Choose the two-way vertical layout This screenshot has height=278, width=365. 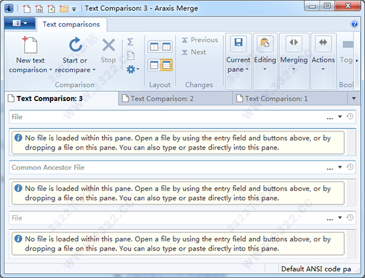click(x=154, y=47)
